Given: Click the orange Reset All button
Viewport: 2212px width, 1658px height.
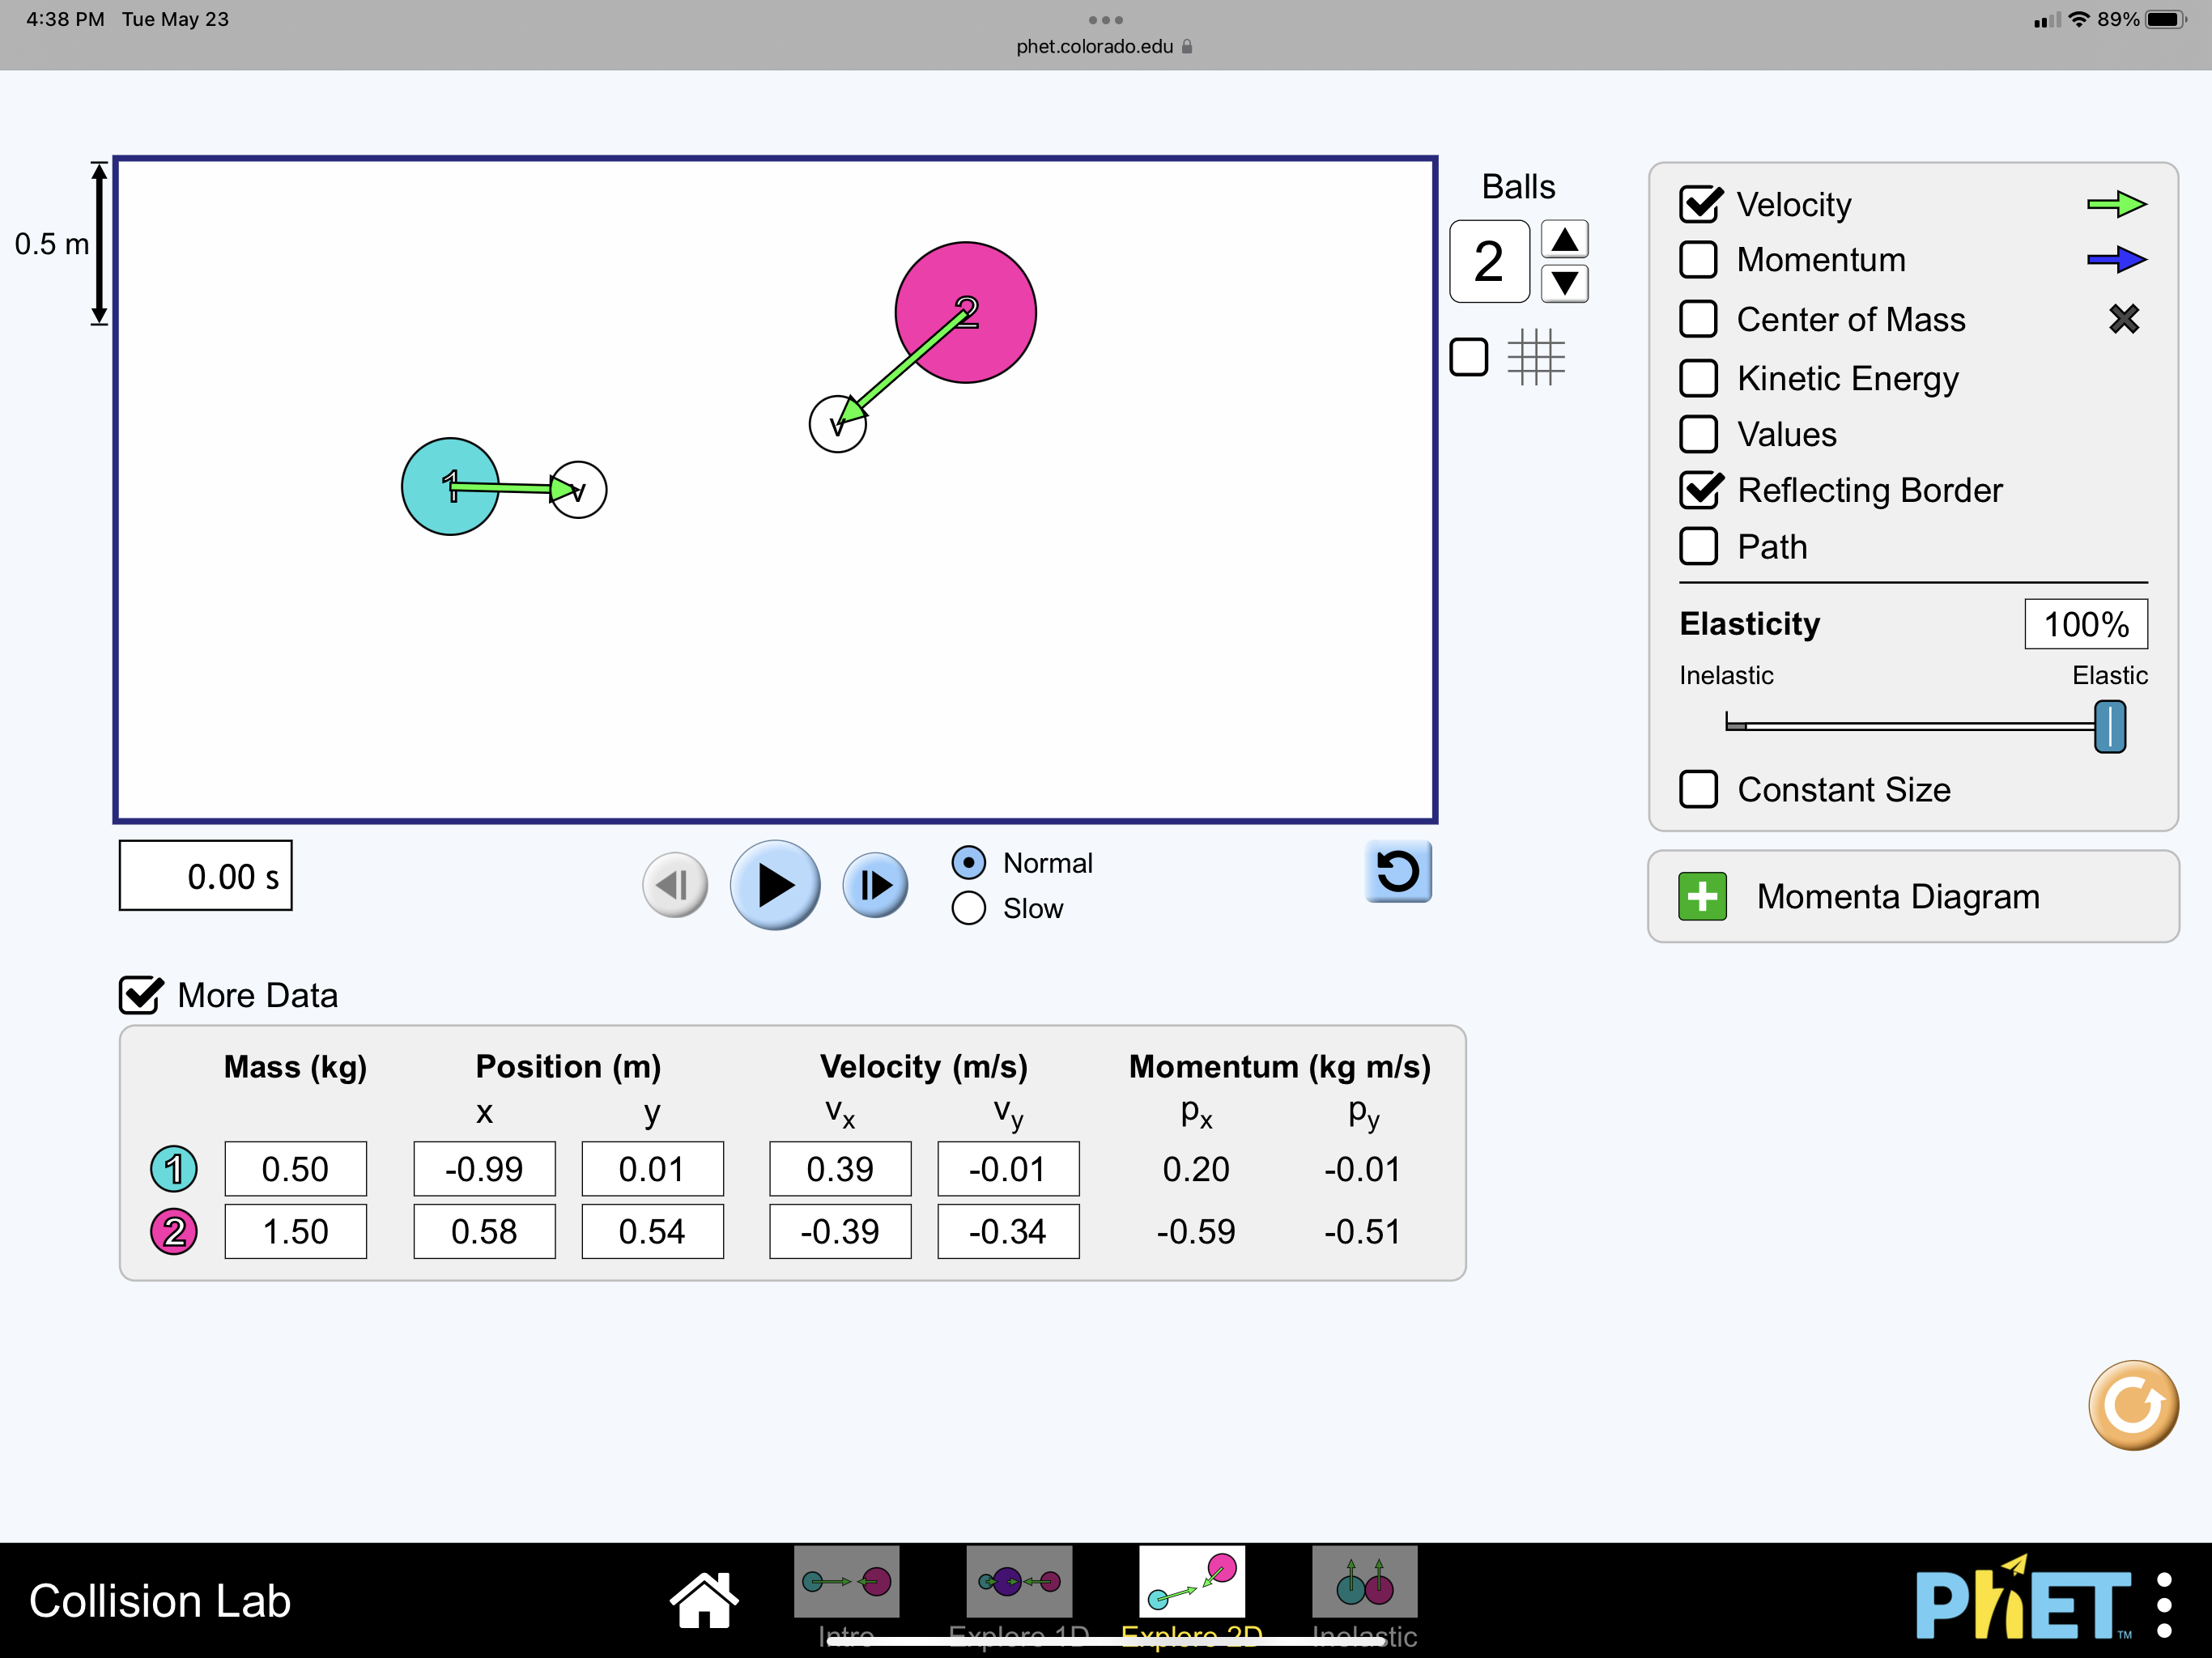Looking at the screenshot, I should pos(2134,1404).
